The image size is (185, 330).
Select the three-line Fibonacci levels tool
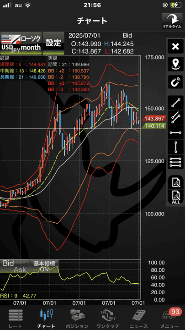click(175, 162)
